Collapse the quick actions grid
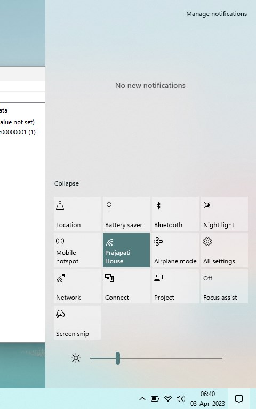The image size is (256, 409). (67, 183)
